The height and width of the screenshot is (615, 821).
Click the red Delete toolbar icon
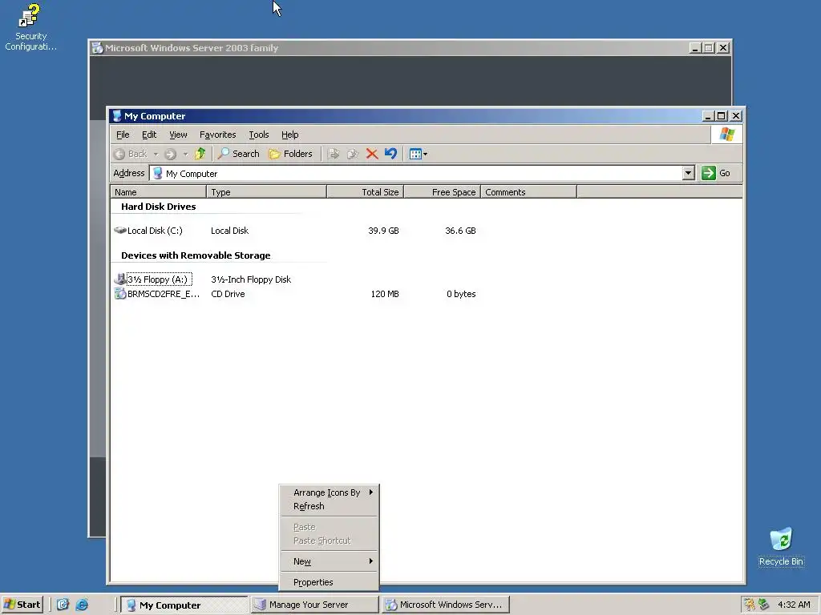click(372, 154)
